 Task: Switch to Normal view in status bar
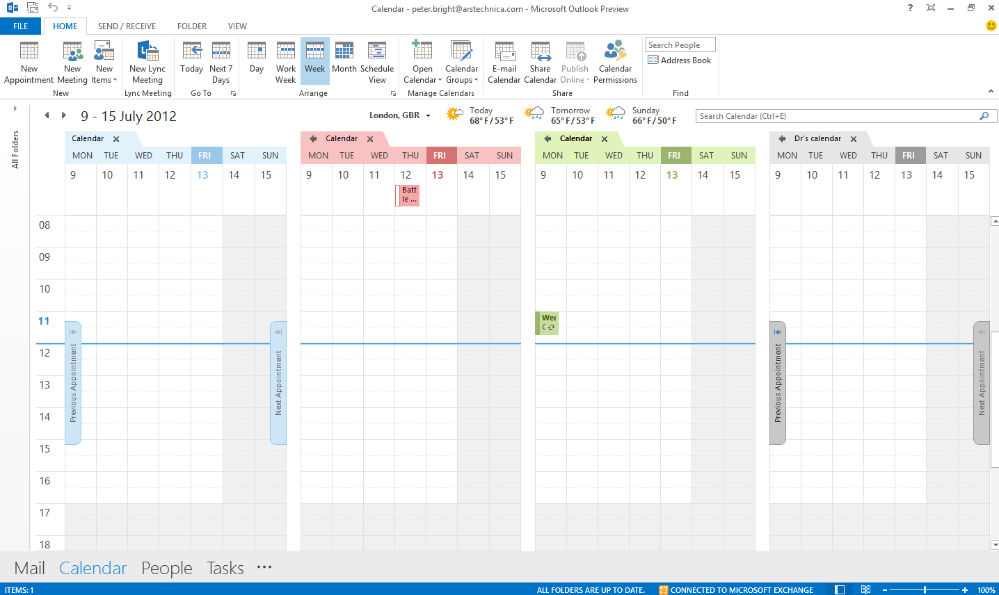click(x=840, y=589)
